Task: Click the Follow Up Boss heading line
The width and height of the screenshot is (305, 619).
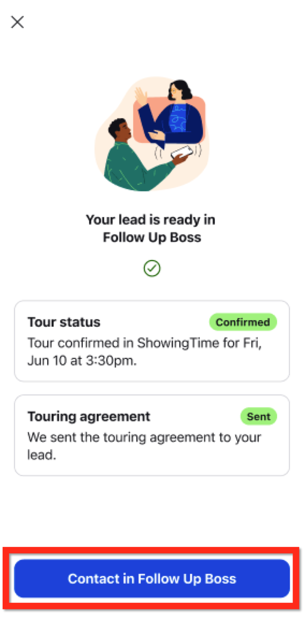Action: (152, 237)
